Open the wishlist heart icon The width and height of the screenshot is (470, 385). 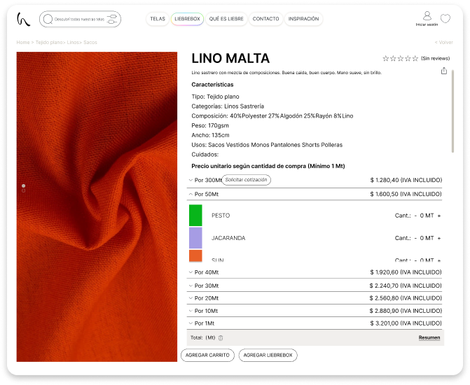pos(445,19)
